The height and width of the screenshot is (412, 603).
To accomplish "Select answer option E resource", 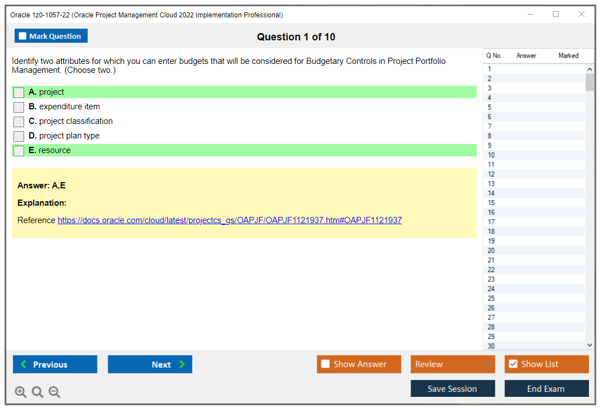I will point(19,150).
